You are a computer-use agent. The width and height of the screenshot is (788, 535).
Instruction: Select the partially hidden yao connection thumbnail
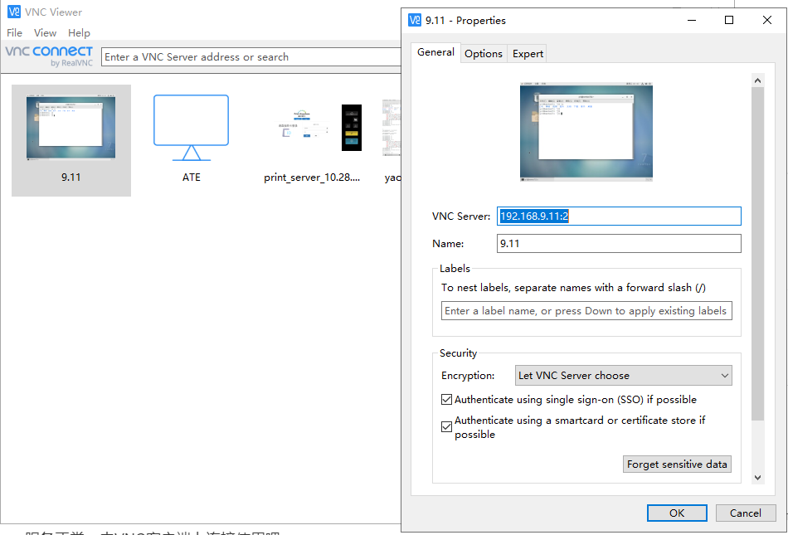(x=392, y=128)
